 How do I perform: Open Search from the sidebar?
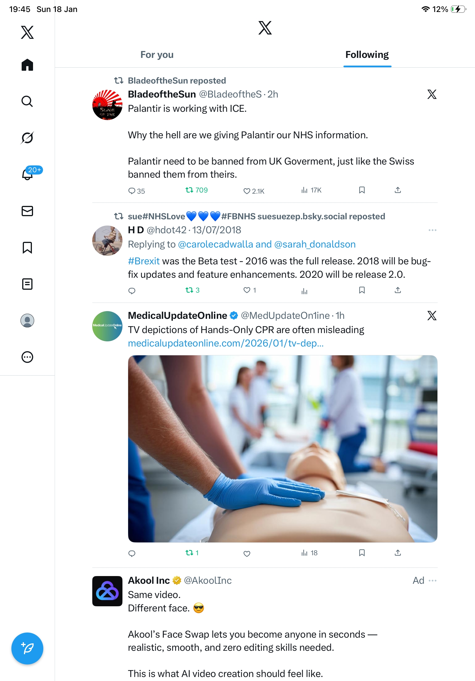(27, 101)
